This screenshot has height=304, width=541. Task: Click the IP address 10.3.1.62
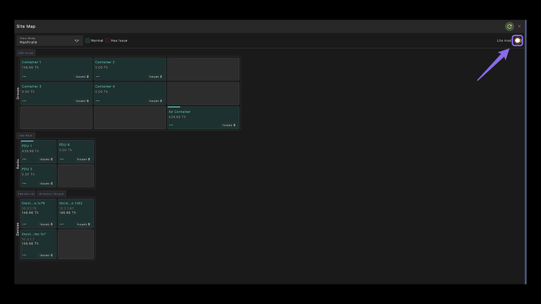[66, 209]
